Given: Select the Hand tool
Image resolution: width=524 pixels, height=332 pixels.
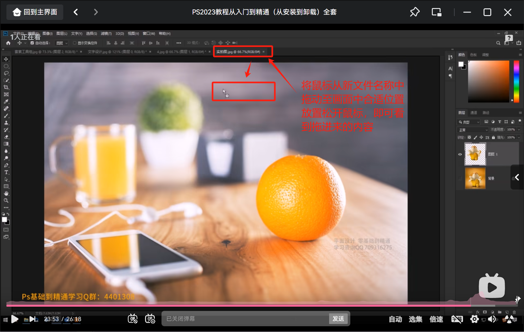Looking at the screenshot, I should pos(6,193).
